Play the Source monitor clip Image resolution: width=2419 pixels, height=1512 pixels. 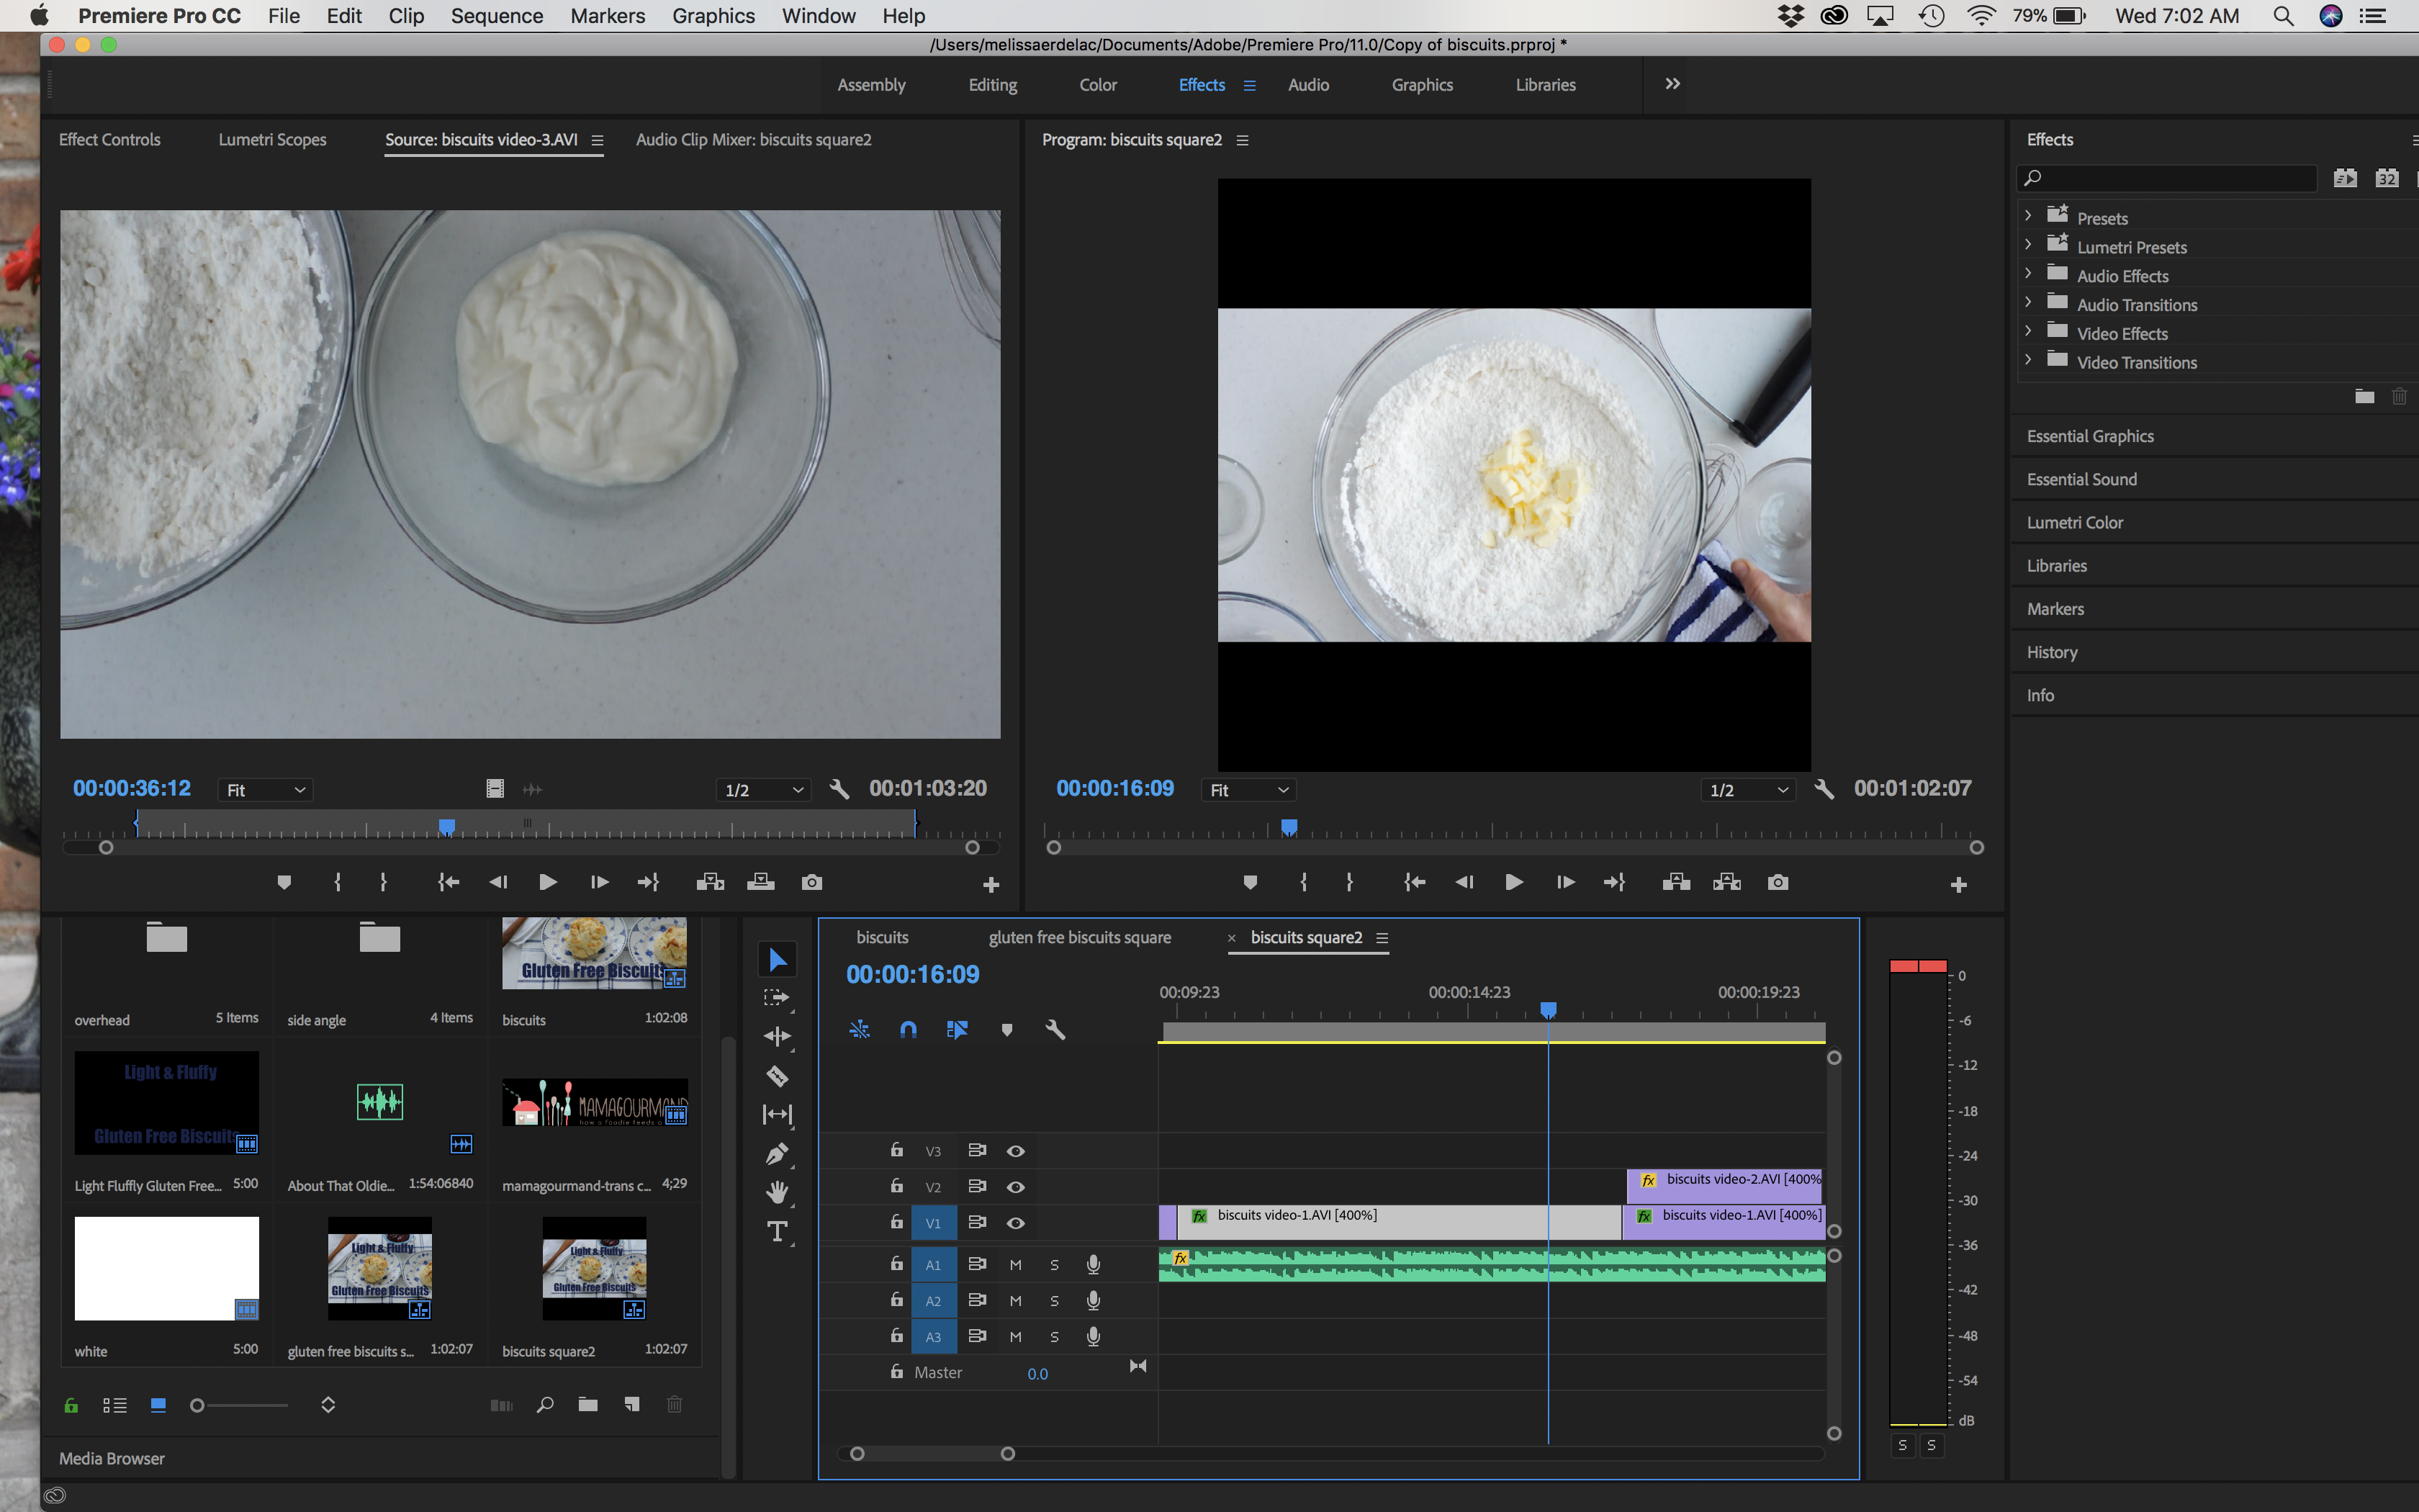[546, 882]
